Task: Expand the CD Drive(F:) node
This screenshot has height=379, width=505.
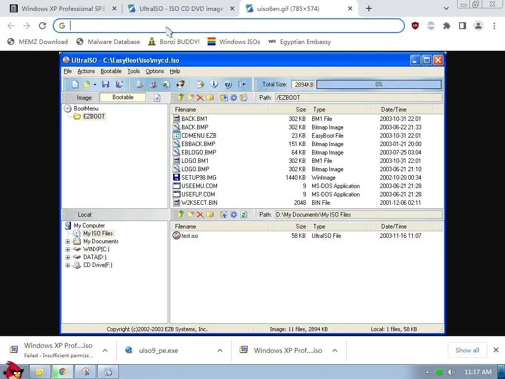Action: pyautogui.click(x=68, y=265)
